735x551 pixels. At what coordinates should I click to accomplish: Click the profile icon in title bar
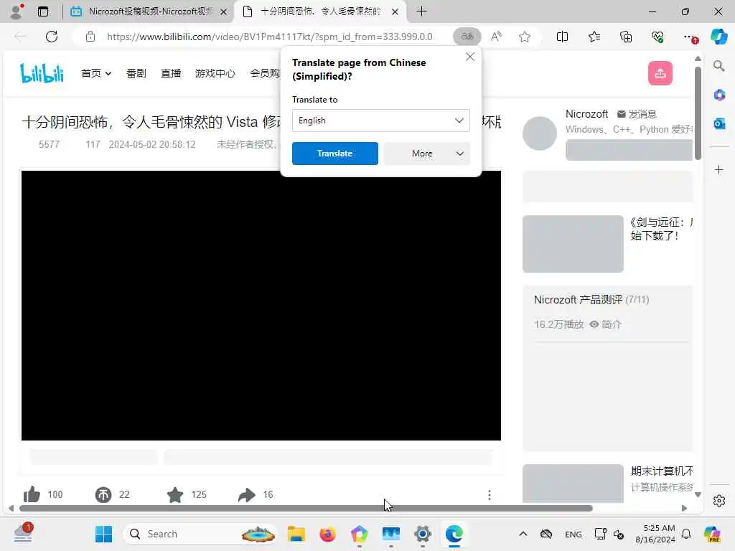click(x=17, y=11)
